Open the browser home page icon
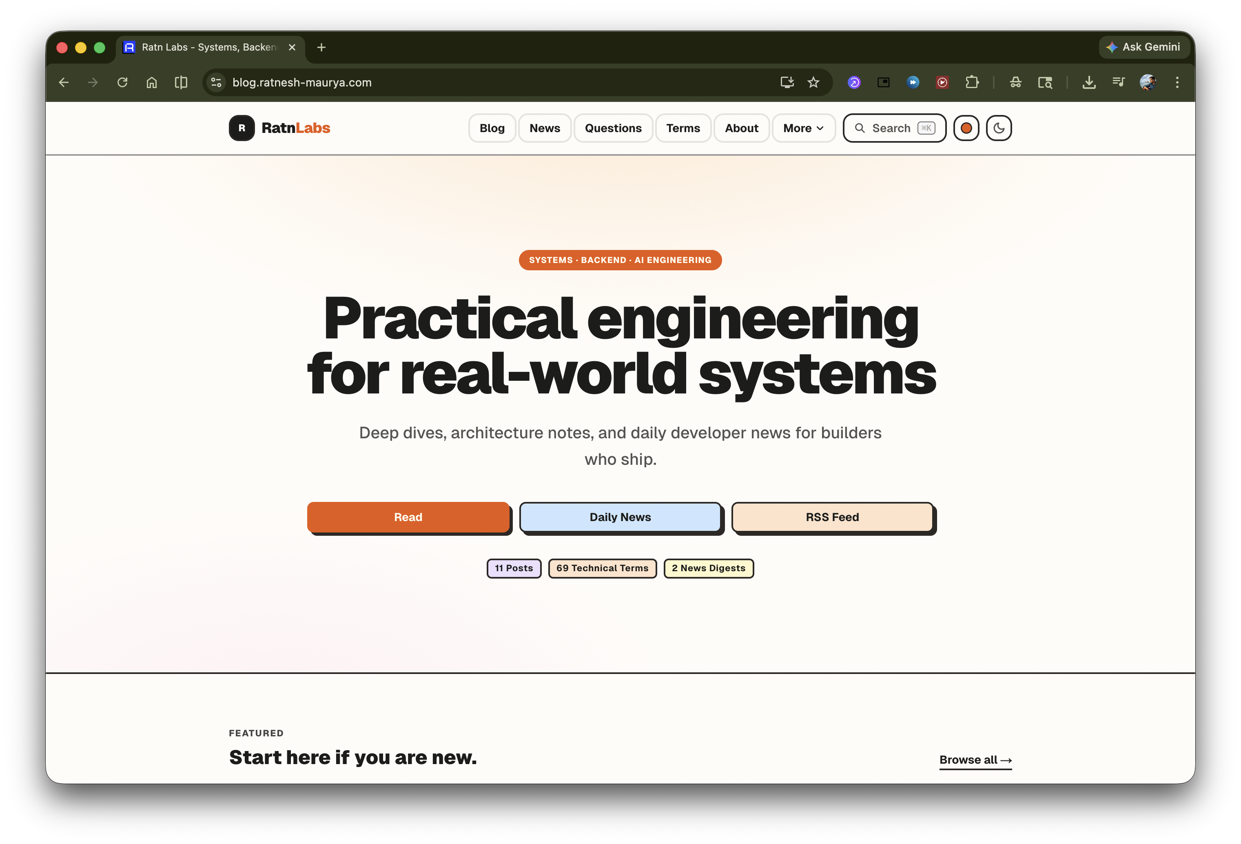The image size is (1241, 844). 152,82
